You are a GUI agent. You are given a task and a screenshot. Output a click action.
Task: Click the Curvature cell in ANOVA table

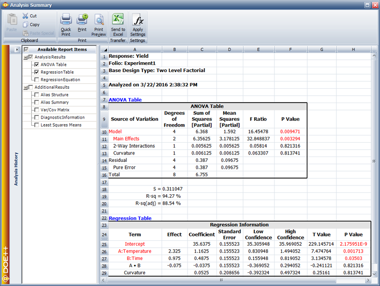coord(124,153)
